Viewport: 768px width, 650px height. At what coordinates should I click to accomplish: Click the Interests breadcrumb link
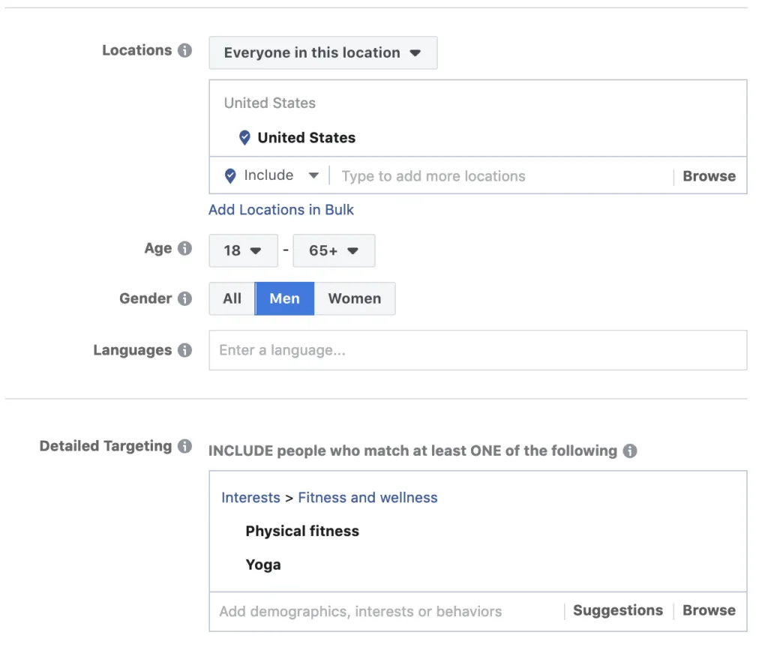pos(250,498)
